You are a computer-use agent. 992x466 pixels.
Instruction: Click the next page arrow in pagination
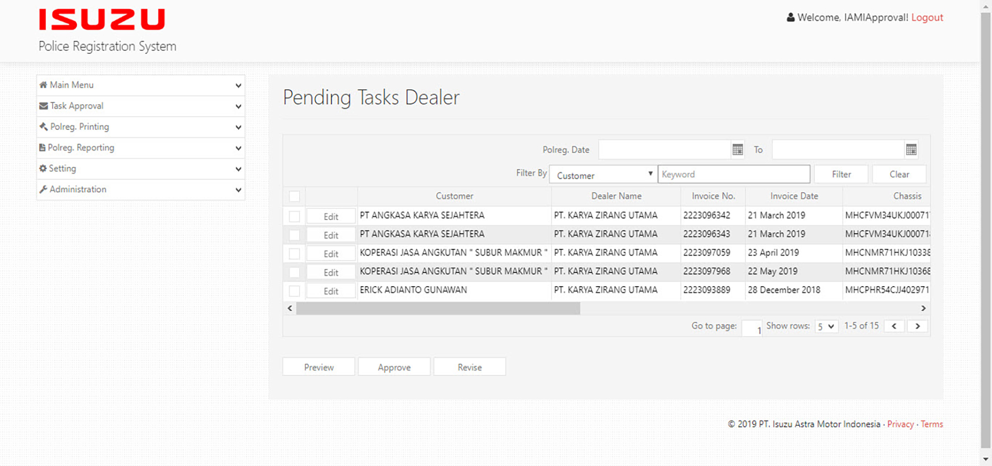tap(918, 326)
